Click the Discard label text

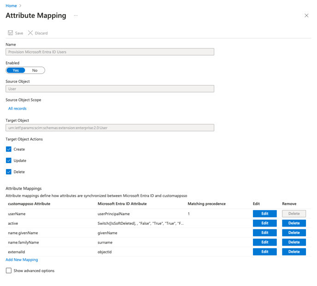tap(41, 33)
